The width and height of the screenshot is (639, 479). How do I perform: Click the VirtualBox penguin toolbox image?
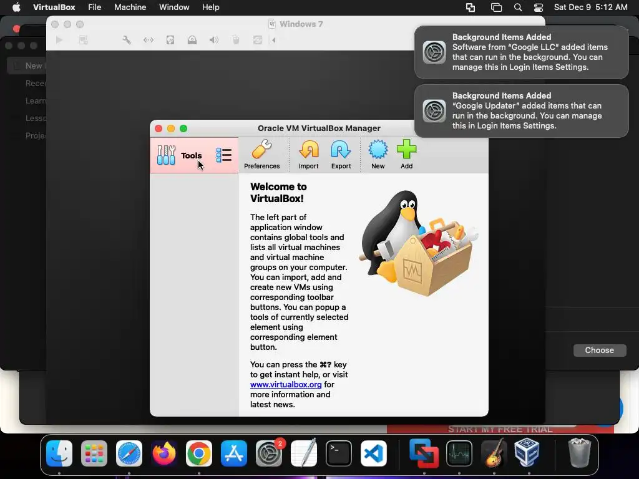418,243
